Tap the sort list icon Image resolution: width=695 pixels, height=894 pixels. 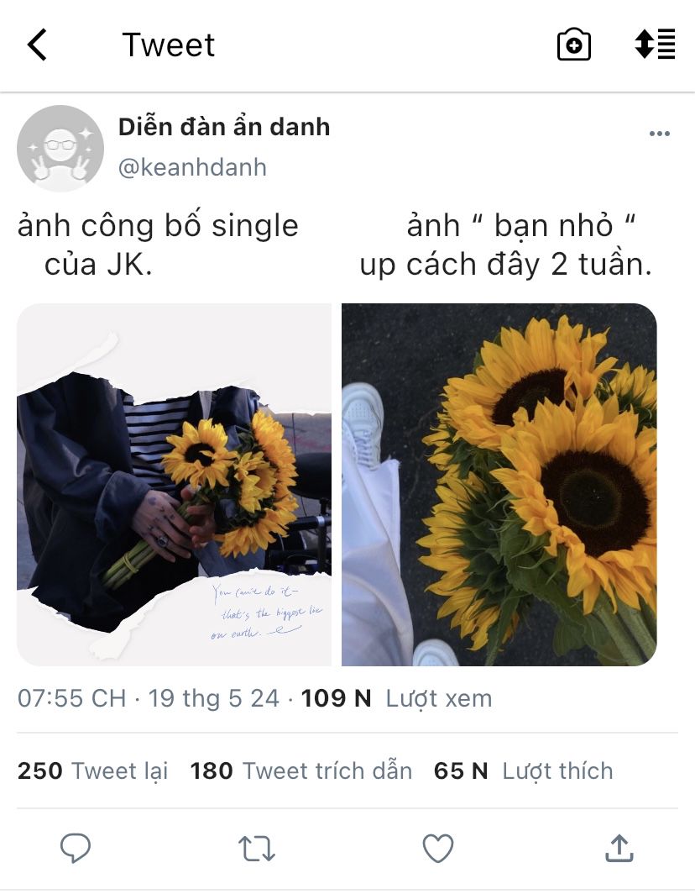tap(655, 44)
